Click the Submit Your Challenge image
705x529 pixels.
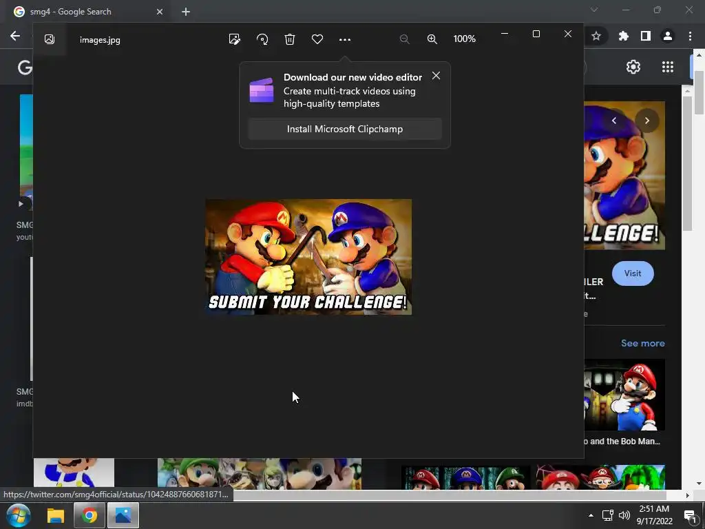[x=308, y=257]
